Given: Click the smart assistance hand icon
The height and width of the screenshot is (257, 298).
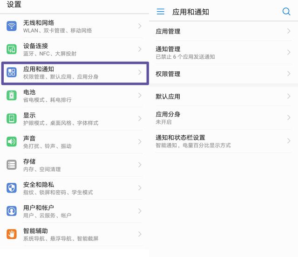Looking at the screenshot, I should tap(12, 234).
